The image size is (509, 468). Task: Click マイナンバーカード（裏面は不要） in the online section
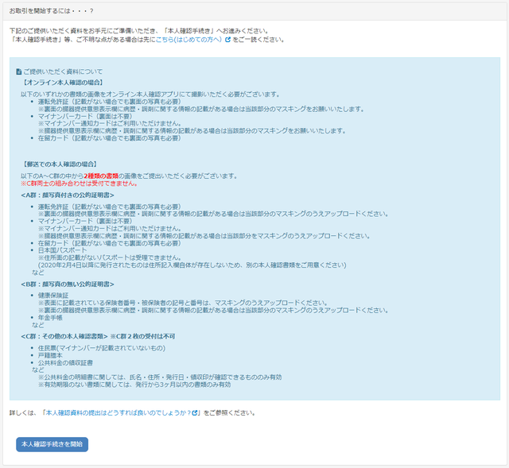click(85, 117)
